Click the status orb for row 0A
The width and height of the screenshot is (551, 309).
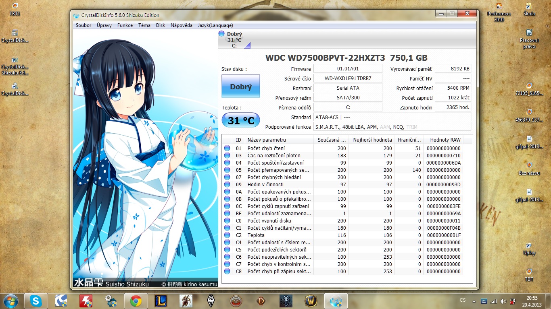coord(227,192)
